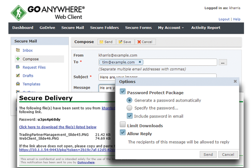Click the password text u3ps4p68dy
Viewport: 252px width, 168px height.
[49, 119]
